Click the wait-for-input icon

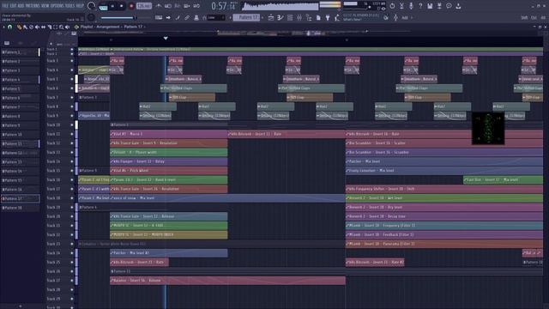pyautogui.click(x=168, y=6)
